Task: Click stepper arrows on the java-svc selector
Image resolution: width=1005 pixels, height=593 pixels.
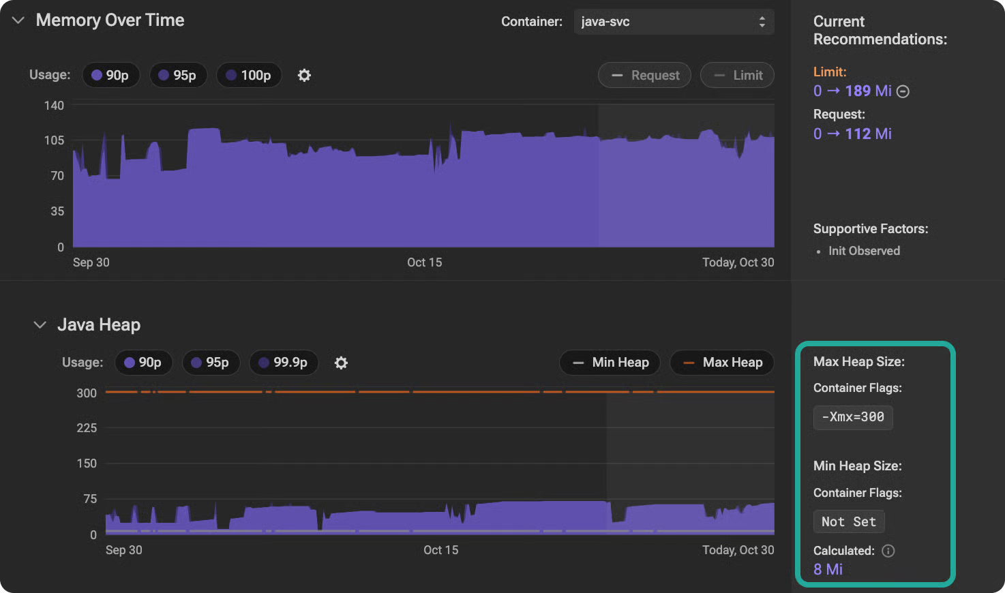Action: 762,22
